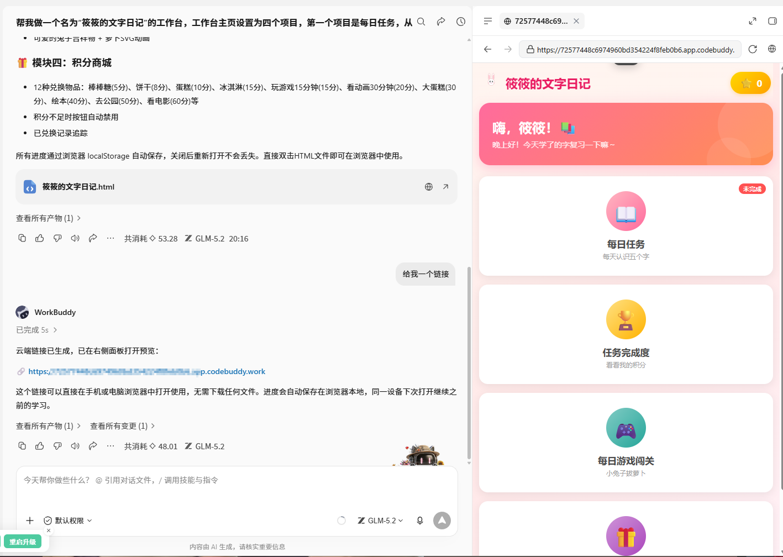Thumbs up the latest WorkBuddy reply

point(40,446)
